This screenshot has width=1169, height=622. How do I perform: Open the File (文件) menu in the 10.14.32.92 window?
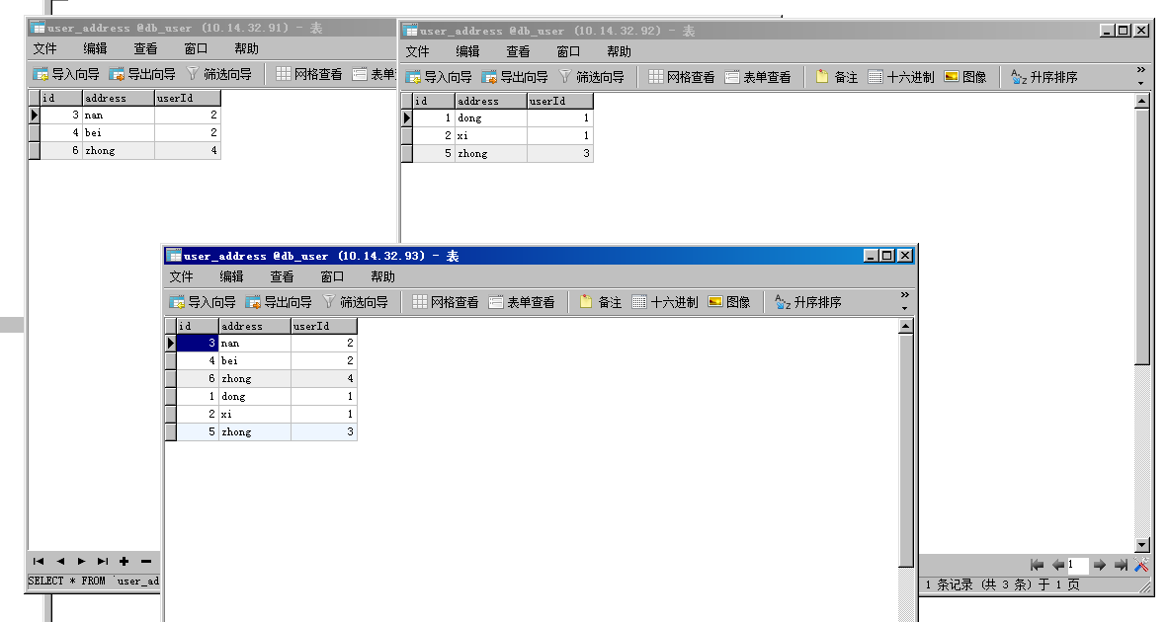(x=417, y=51)
